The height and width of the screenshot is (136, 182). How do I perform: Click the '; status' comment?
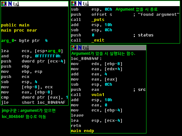(x=143, y=35)
